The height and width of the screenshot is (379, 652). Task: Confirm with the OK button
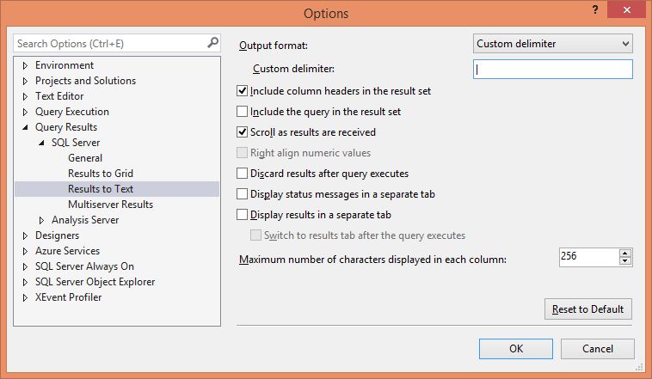516,349
